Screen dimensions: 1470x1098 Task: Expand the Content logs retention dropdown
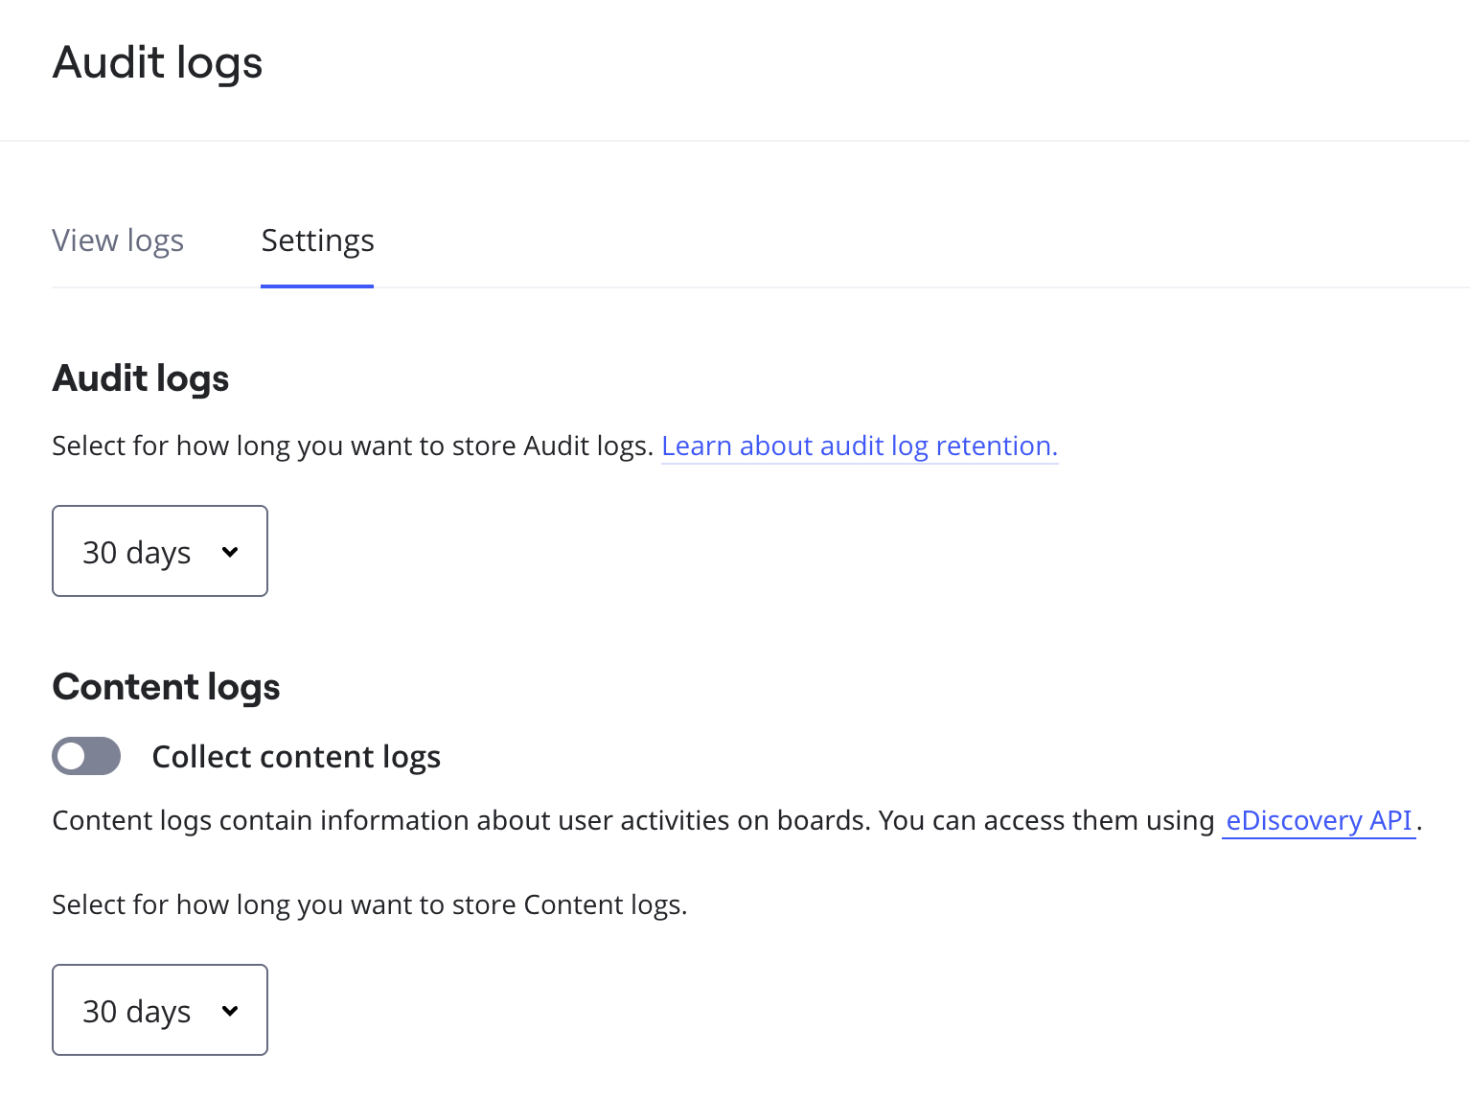point(160,1010)
